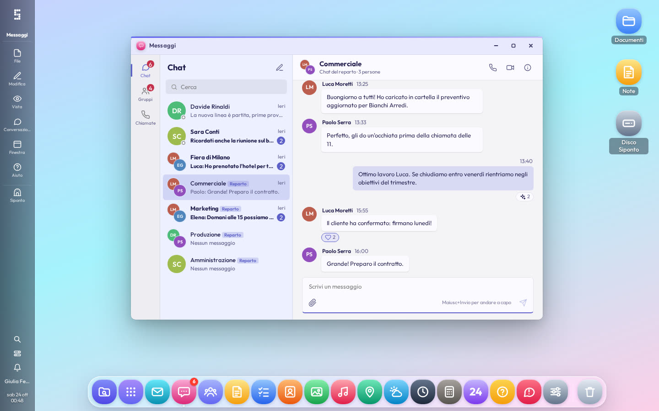Screen dimensions: 659x411
Task: Send the message with paper plane icon
Action: click(x=523, y=302)
